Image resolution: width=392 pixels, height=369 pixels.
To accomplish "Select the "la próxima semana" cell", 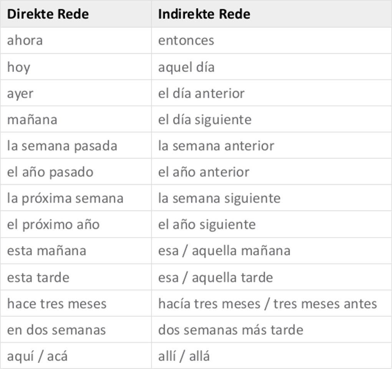I will [65, 198].
